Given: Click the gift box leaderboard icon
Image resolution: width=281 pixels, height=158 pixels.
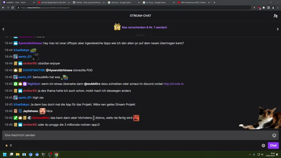Looking at the screenshot, I should [x=117, y=27].
